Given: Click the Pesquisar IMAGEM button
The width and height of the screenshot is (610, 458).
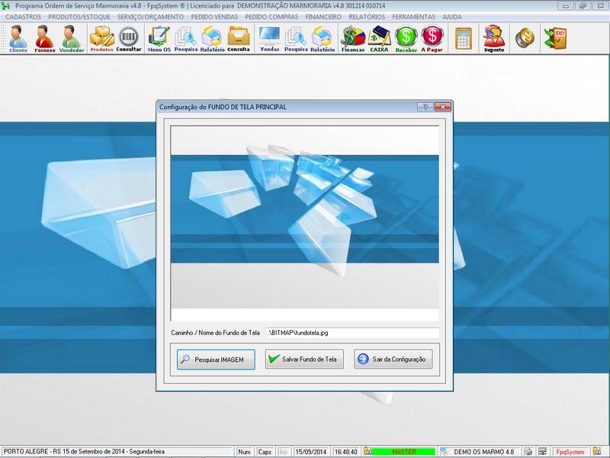Looking at the screenshot, I should (x=216, y=360).
